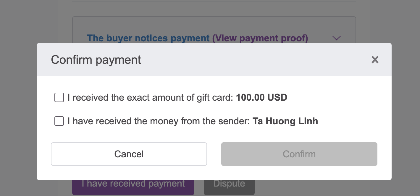Click the greyed-out Confirm button
The image size is (420, 196).
click(299, 154)
